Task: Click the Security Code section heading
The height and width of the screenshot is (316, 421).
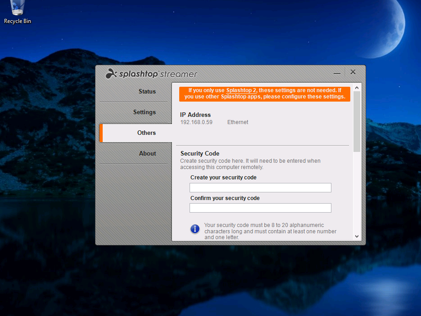Action: click(200, 154)
